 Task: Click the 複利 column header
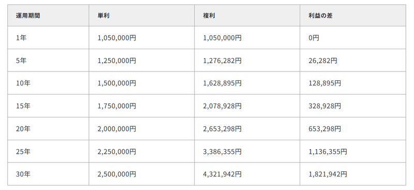(x=247, y=16)
